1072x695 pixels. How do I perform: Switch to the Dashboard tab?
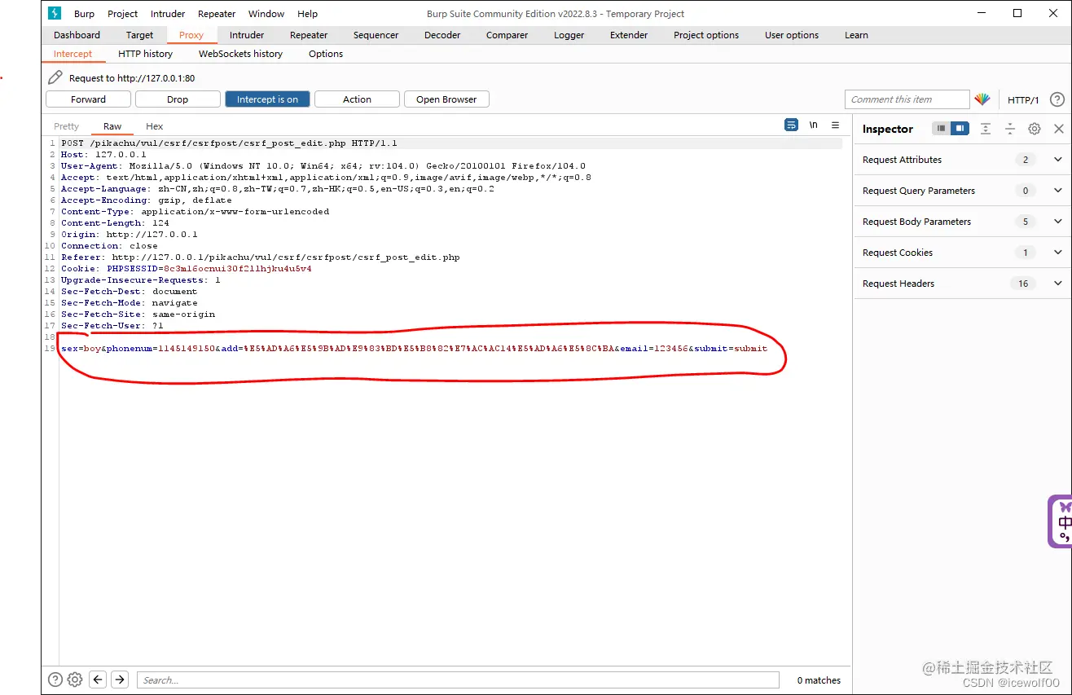tap(77, 35)
